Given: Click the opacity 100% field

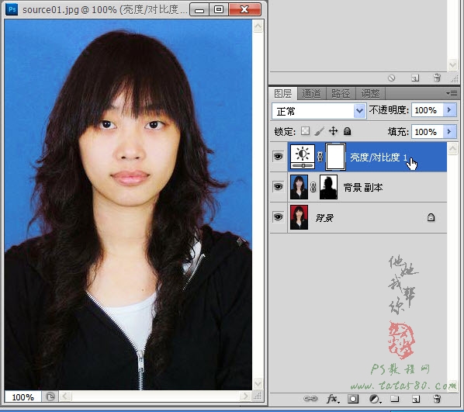Looking at the screenshot, I should (427, 110).
